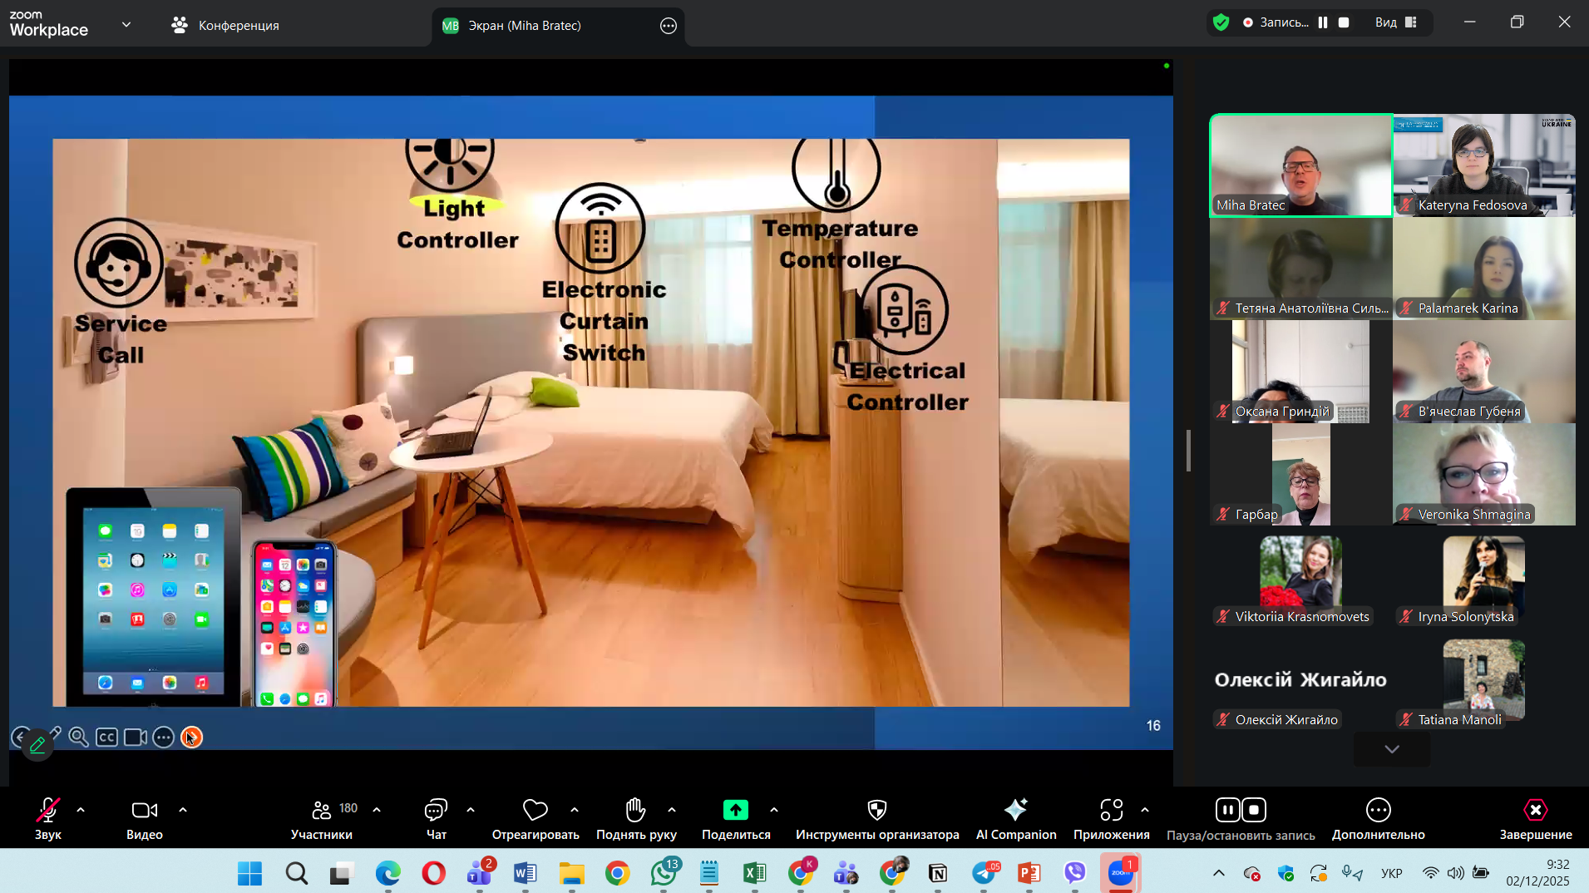Open Host Tools shield icon
Viewport: 1589px width, 893px height.
click(876, 810)
